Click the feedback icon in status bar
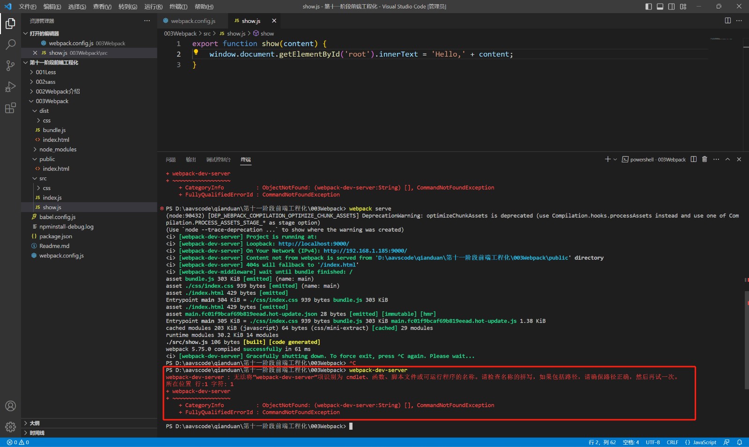The image size is (749, 447). [727, 442]
